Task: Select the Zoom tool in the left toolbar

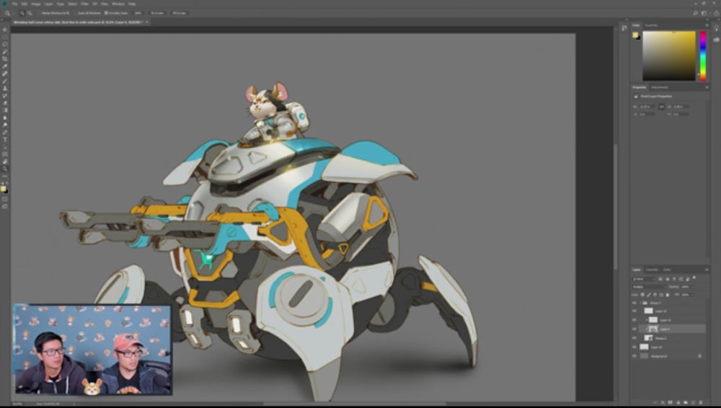Action: 4,169
